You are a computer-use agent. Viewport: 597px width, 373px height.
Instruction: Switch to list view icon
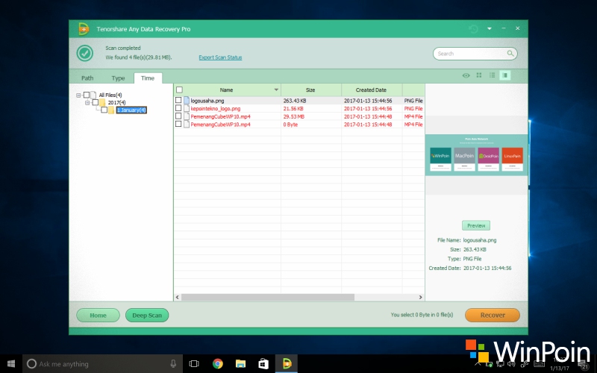pyautogui.click(x=492, y=75)
